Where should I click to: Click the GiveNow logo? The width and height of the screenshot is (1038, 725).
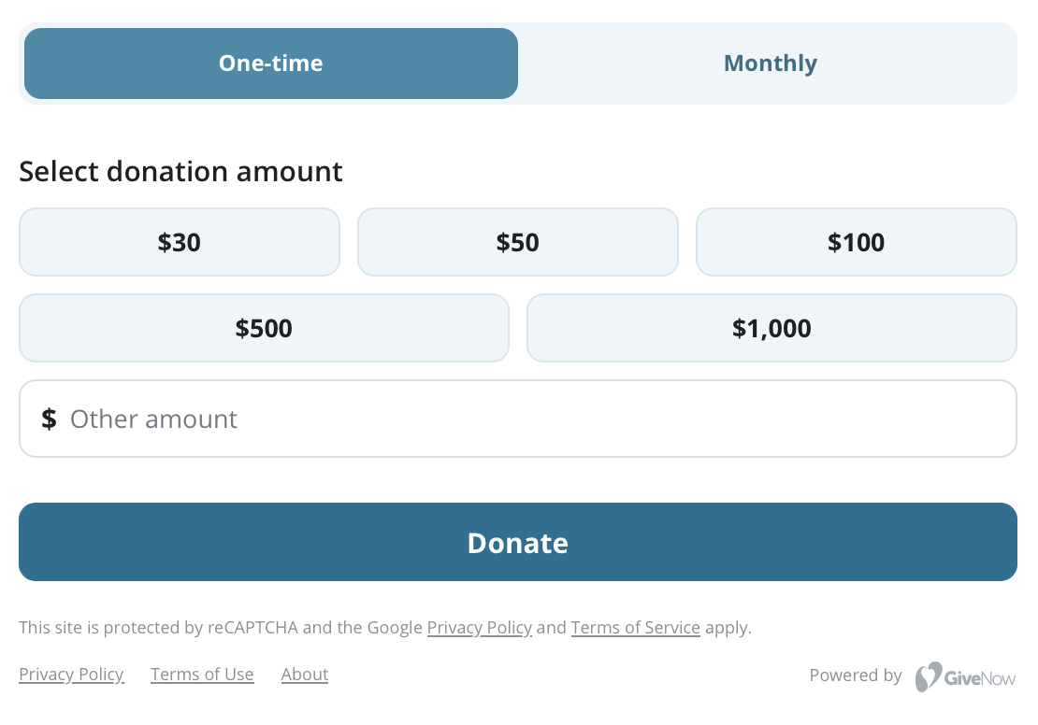click(x=965, y=675)
